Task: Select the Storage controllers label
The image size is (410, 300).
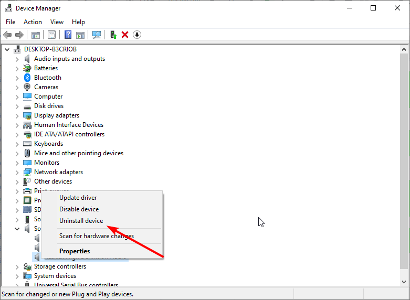Action: tap(60, 266)
